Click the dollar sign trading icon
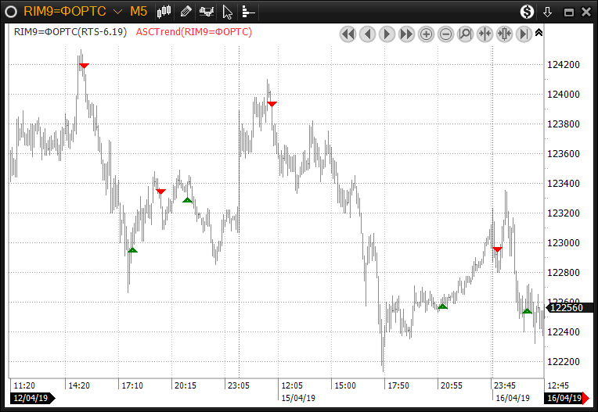The width and height of the screenshot is (598, 412). click(x=528, y=12)
